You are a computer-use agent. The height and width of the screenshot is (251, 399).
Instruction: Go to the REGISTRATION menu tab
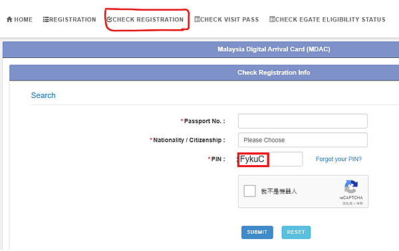69,19
